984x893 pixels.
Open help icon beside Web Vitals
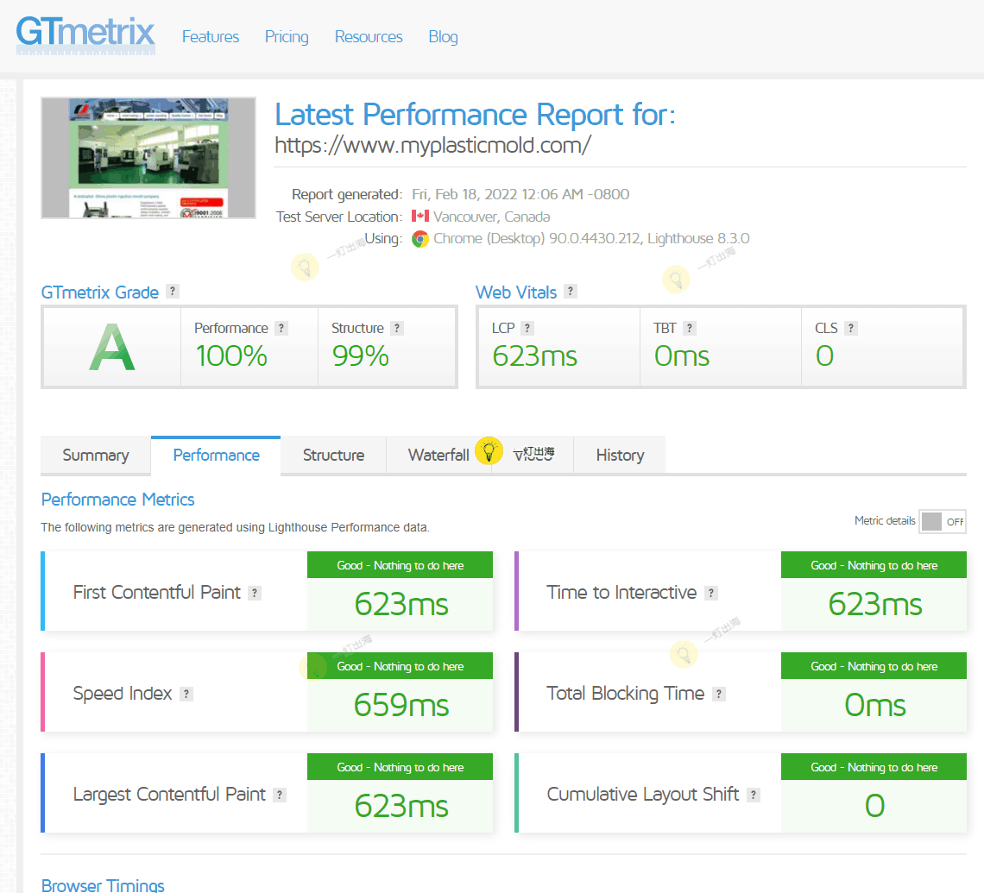pos(571,292)
